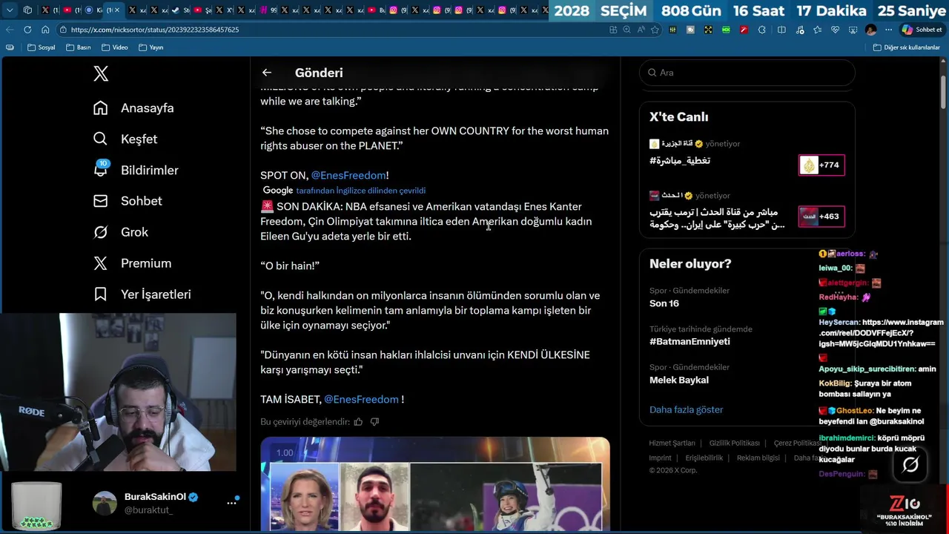The width and height of the screenshot is (949, 534).
Task: Reload the page with refresh icon
Action: pos(27,30)
